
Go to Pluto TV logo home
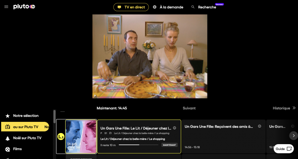coord(24,7)
